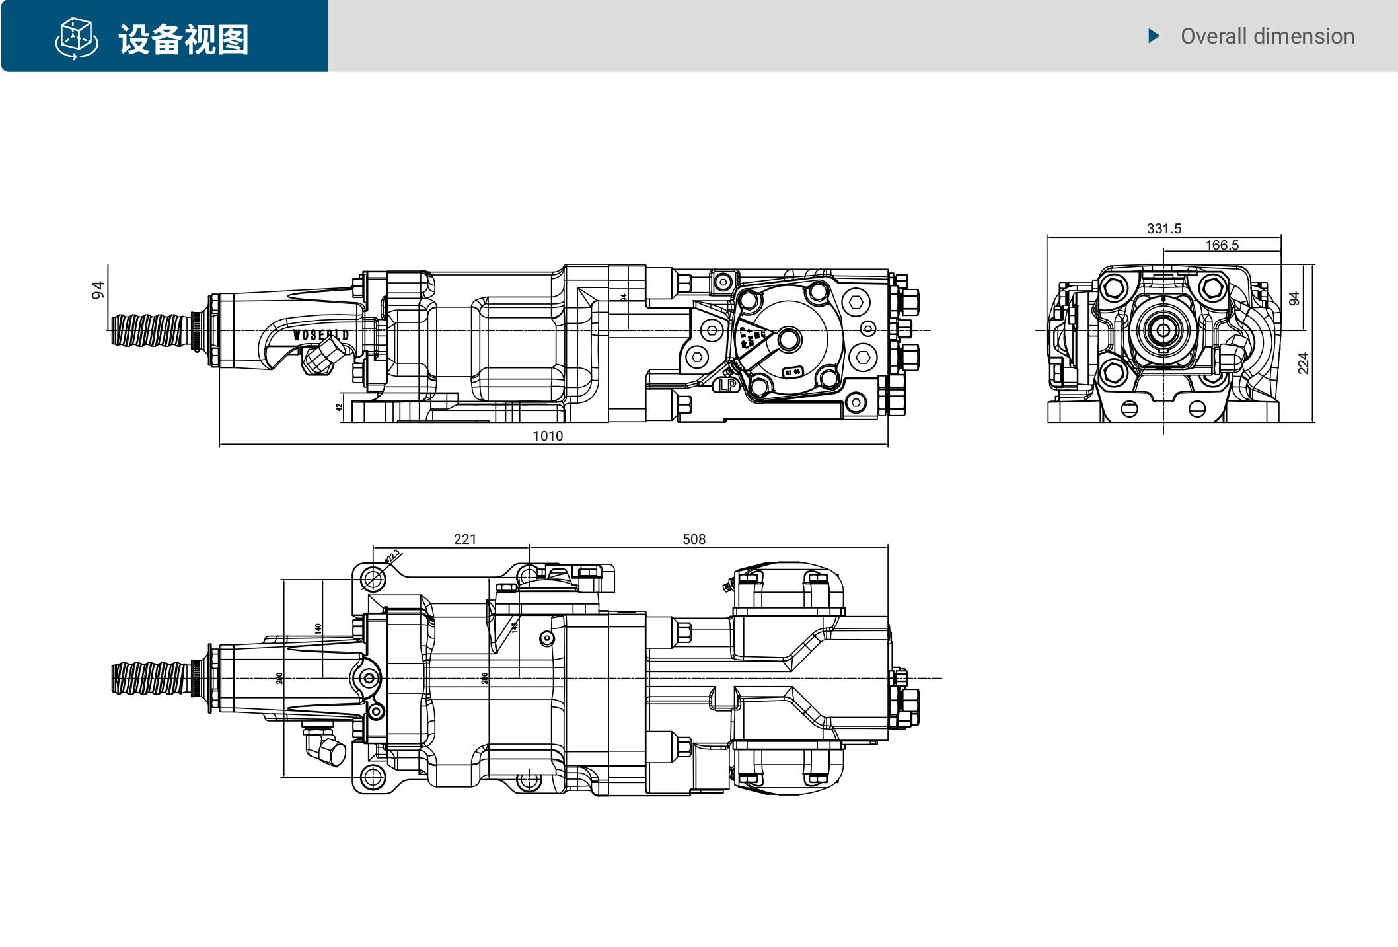Select the end view drawing with 331.5 width
Screen dimensions: 1398x947
(1175, 328)
